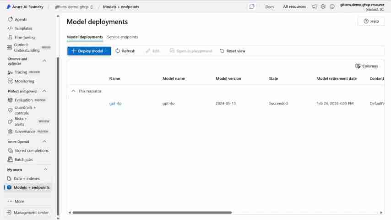The image size is (391, 220).
Task: Click the Azure AI Foundry logo
Action: click(9, 7)
